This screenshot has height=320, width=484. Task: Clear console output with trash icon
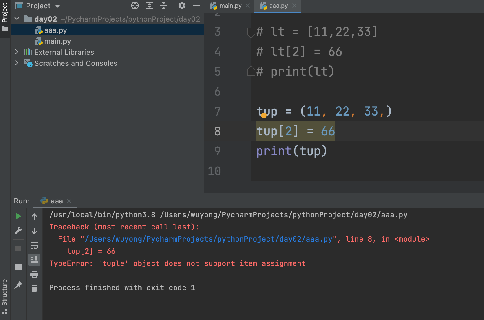(34, 288)
